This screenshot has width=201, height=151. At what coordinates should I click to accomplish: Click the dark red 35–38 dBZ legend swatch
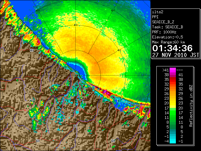point(173,80)
